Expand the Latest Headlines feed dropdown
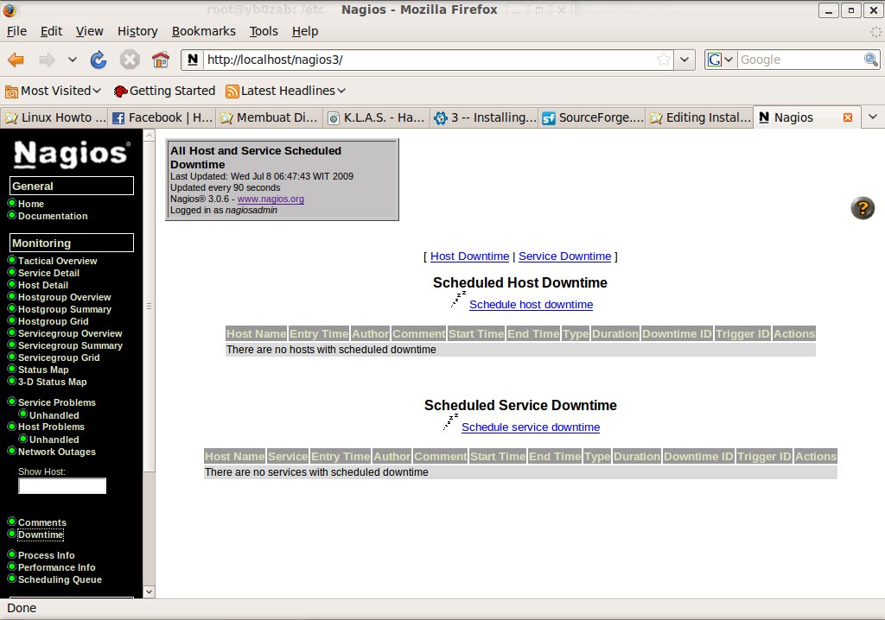This screenshot has width=885, height=620. coord(285,91)
